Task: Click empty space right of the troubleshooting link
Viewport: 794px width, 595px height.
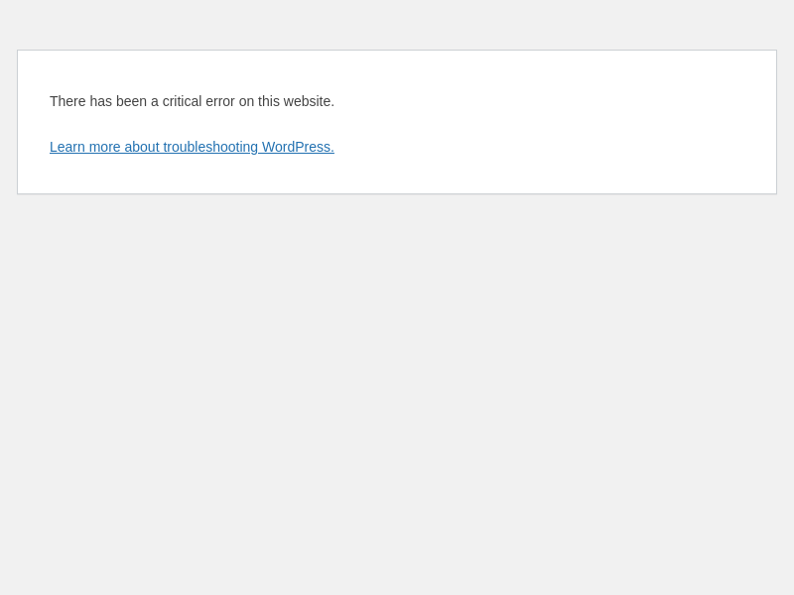Action: click(546, 147)
